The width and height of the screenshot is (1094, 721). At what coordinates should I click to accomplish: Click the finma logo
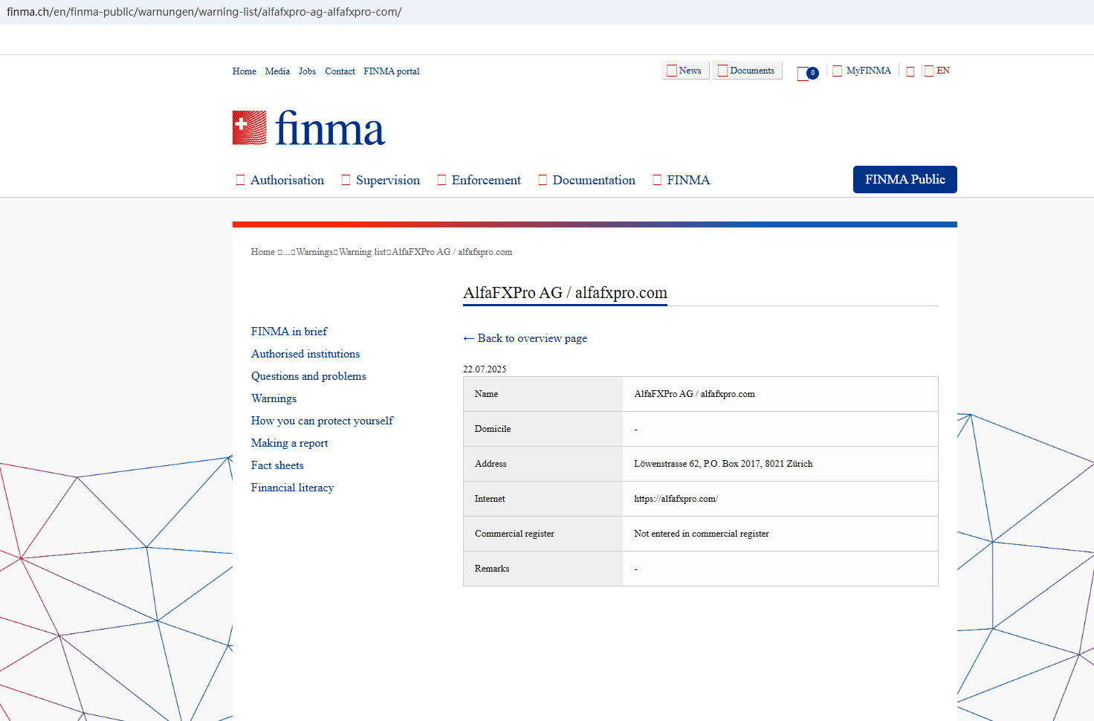click(308, 128)
